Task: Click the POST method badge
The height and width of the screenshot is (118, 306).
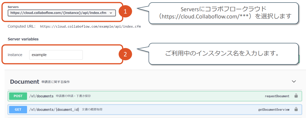Action: pos(18,96)
